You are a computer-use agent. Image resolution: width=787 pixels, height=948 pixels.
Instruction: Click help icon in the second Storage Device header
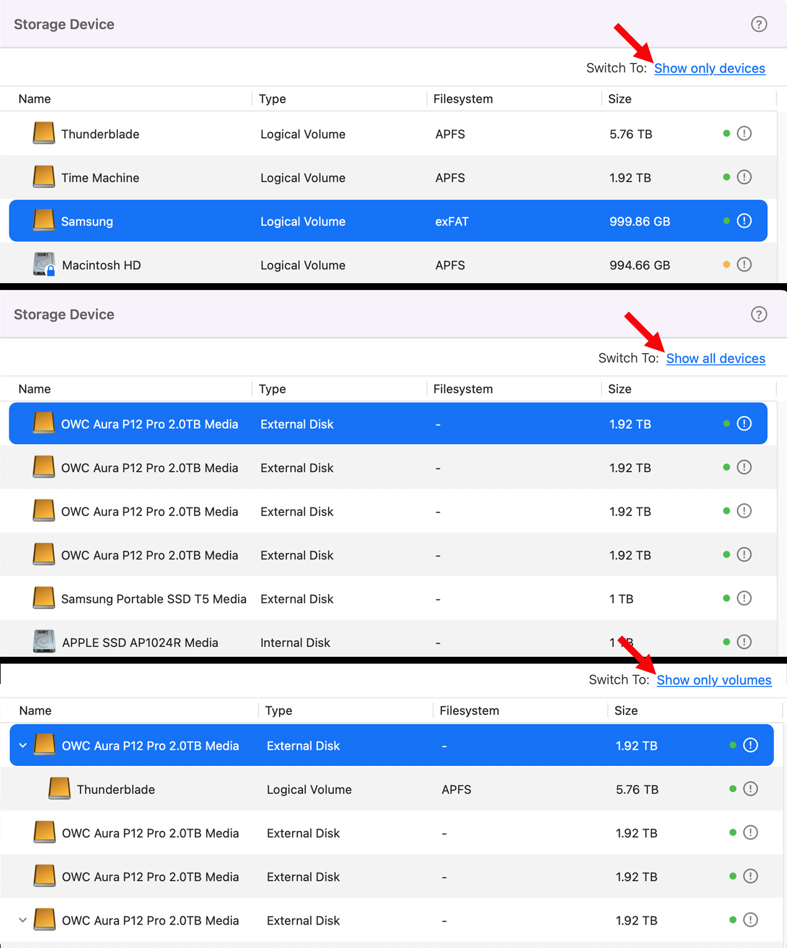pos(758,314)
